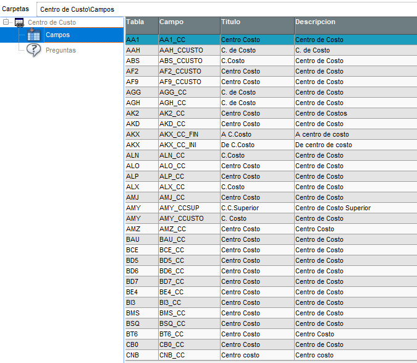Click the ABS table cell

click(141, 61)
